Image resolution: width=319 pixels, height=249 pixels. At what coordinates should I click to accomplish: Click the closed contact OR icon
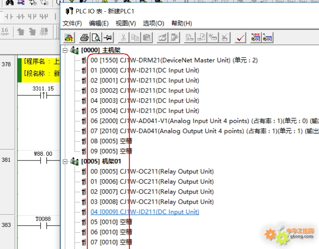44,17
